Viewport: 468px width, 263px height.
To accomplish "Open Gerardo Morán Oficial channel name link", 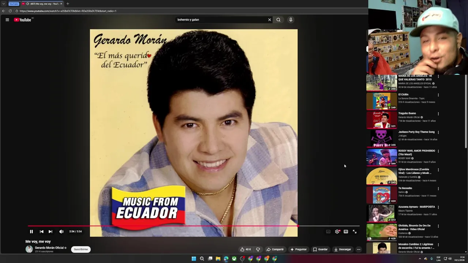I will click(49, 248).
